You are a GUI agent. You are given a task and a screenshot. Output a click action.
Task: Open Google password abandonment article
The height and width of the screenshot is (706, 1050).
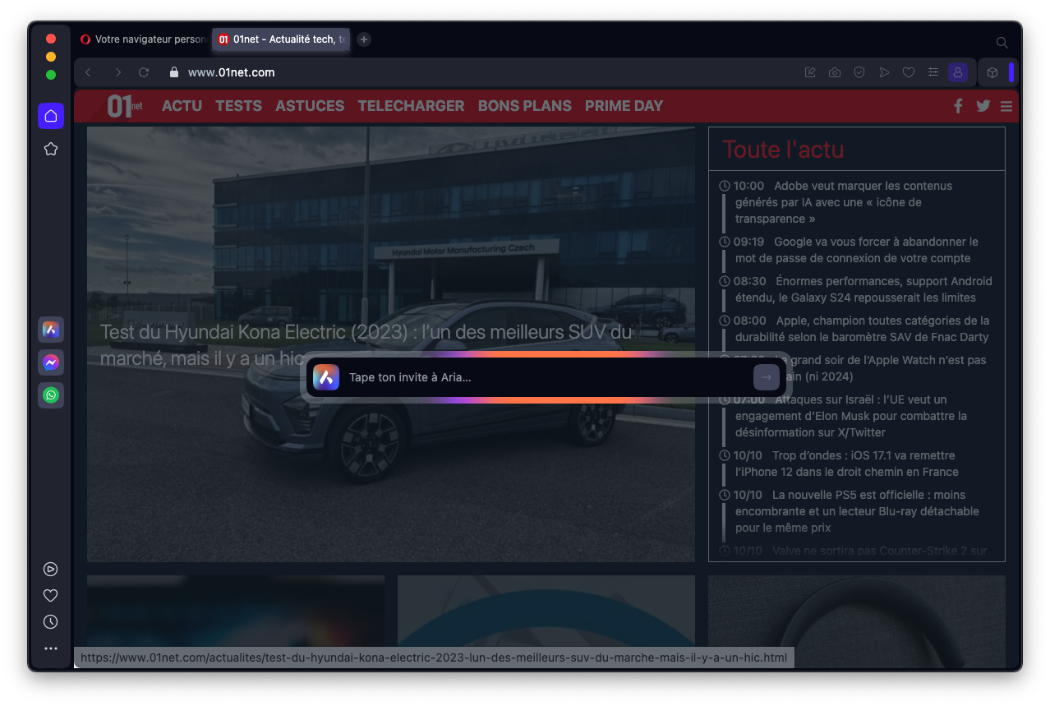pos(857,250)
